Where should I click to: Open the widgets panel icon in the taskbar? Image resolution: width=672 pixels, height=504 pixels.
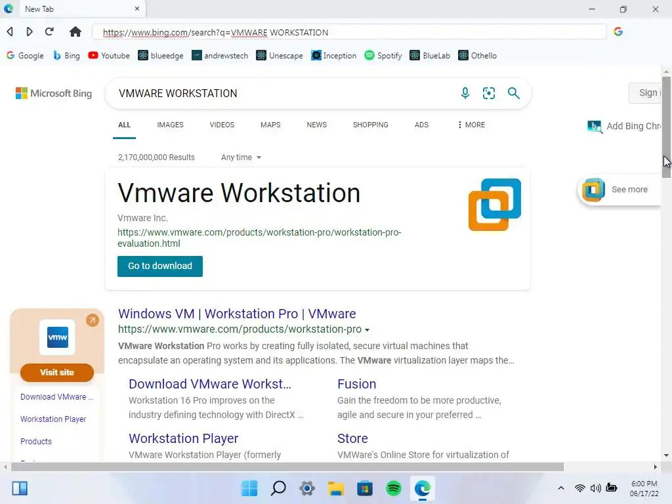point(20,488)
